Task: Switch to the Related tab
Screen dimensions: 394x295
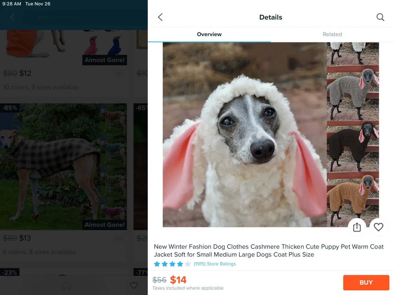Action: tap(332, 34)
